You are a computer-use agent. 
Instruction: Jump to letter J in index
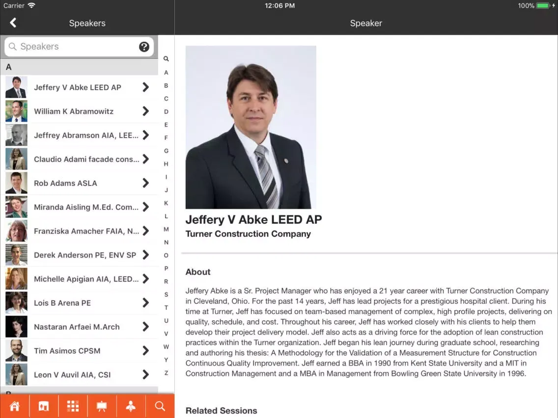click(166, 190)
